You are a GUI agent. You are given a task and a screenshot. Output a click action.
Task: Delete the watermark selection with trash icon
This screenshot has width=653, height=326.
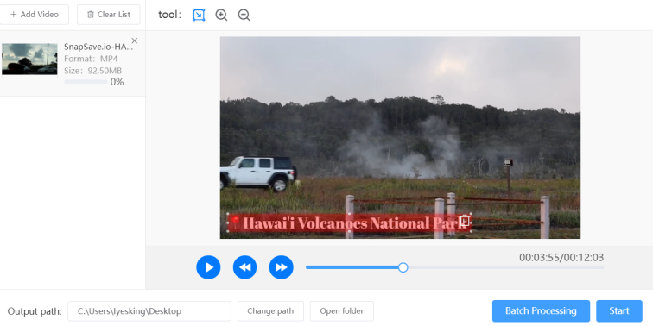[x=465, y=221]
